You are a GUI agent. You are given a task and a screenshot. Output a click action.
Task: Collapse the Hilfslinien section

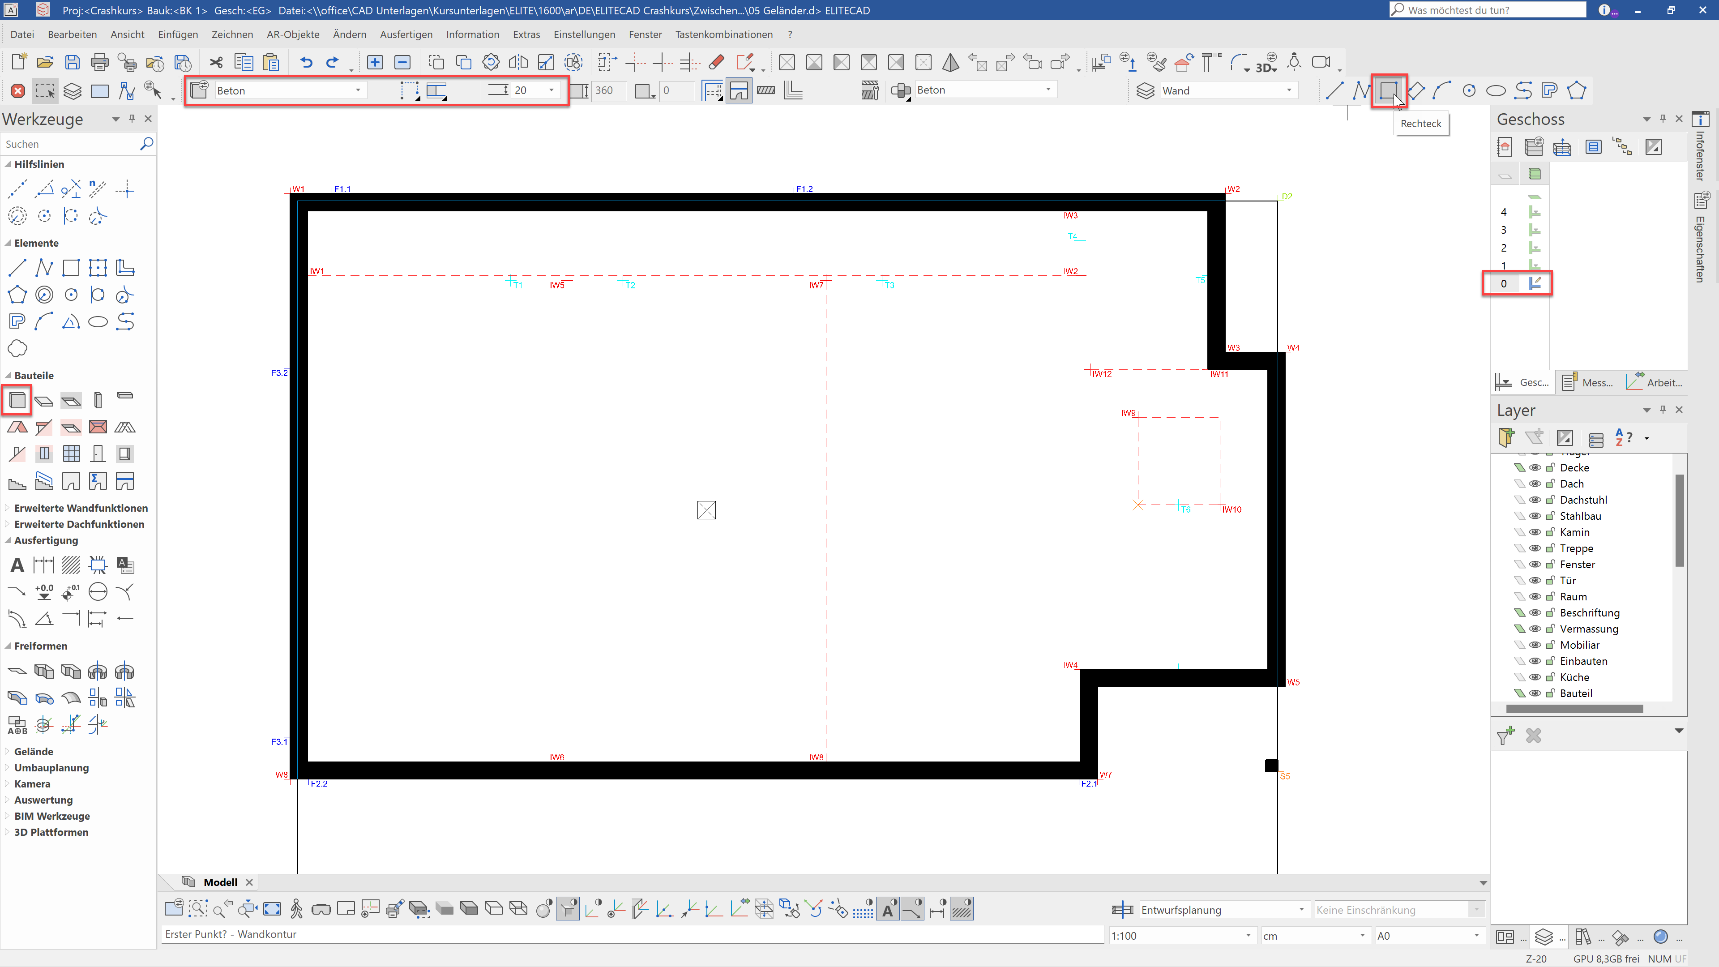[x=7, y=164]
